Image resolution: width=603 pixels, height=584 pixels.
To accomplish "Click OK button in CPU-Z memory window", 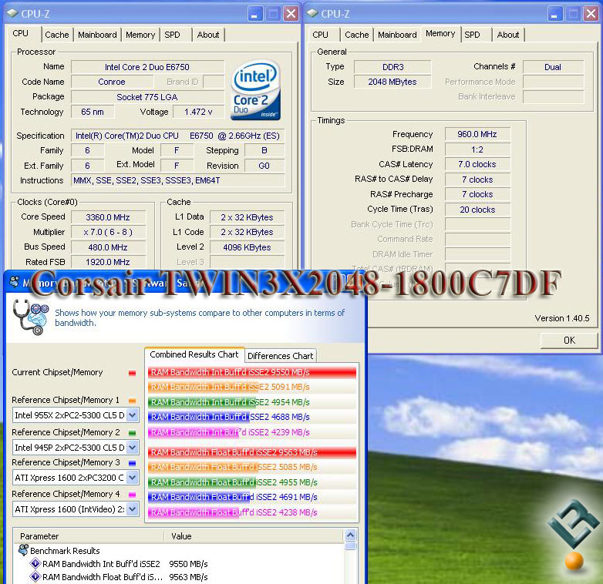I will [569, 341].
